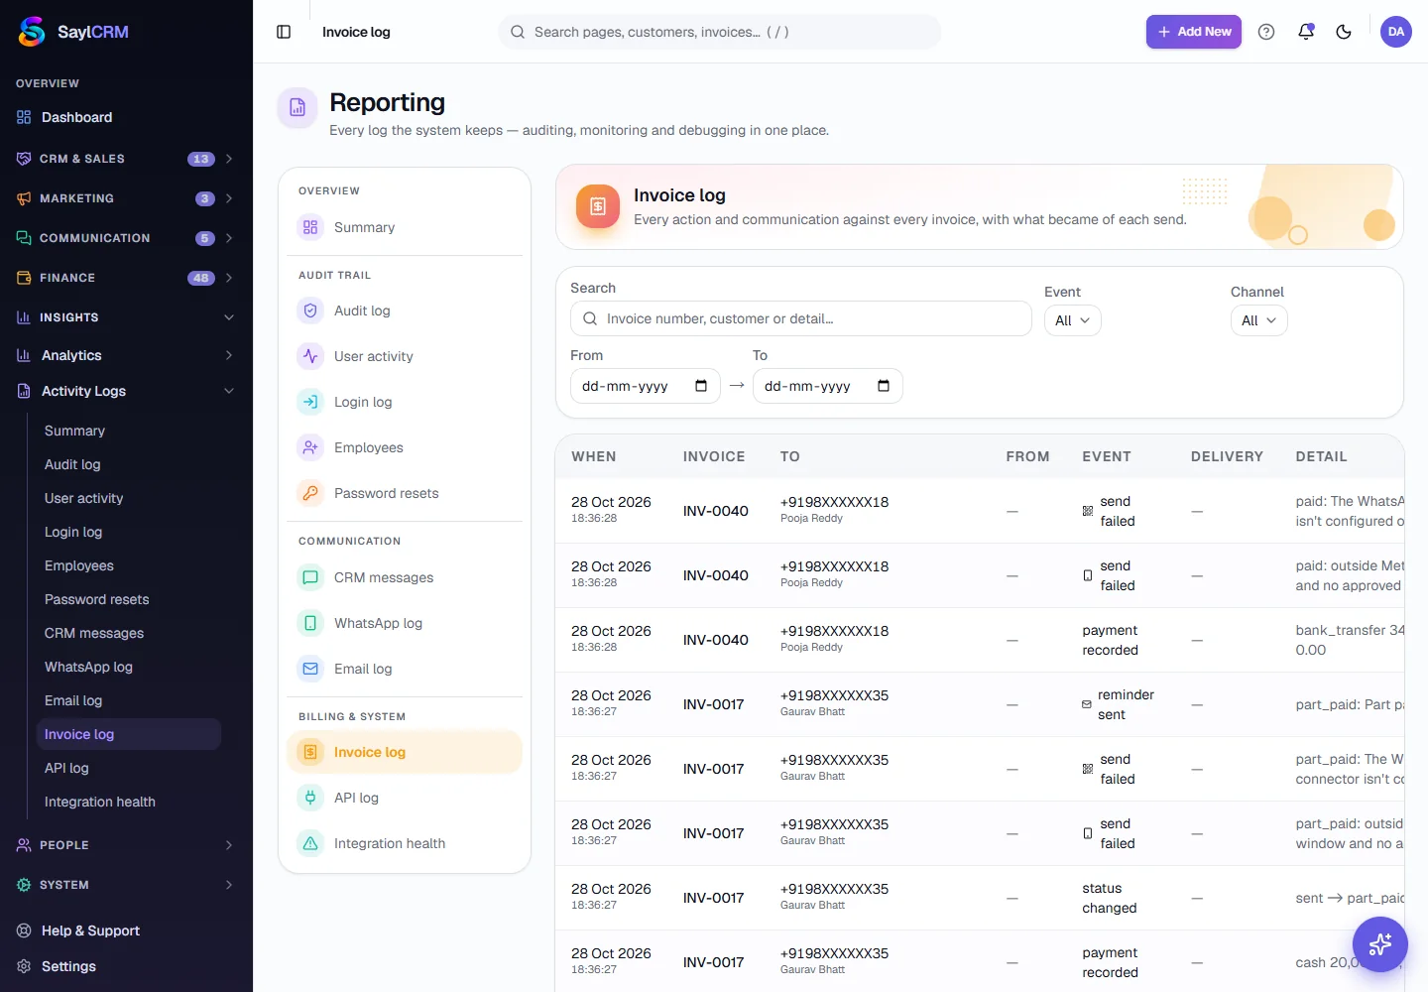Select Invoice log in Billing & System
Screen dimensions: 1428x992
click(x=405, y=752)
